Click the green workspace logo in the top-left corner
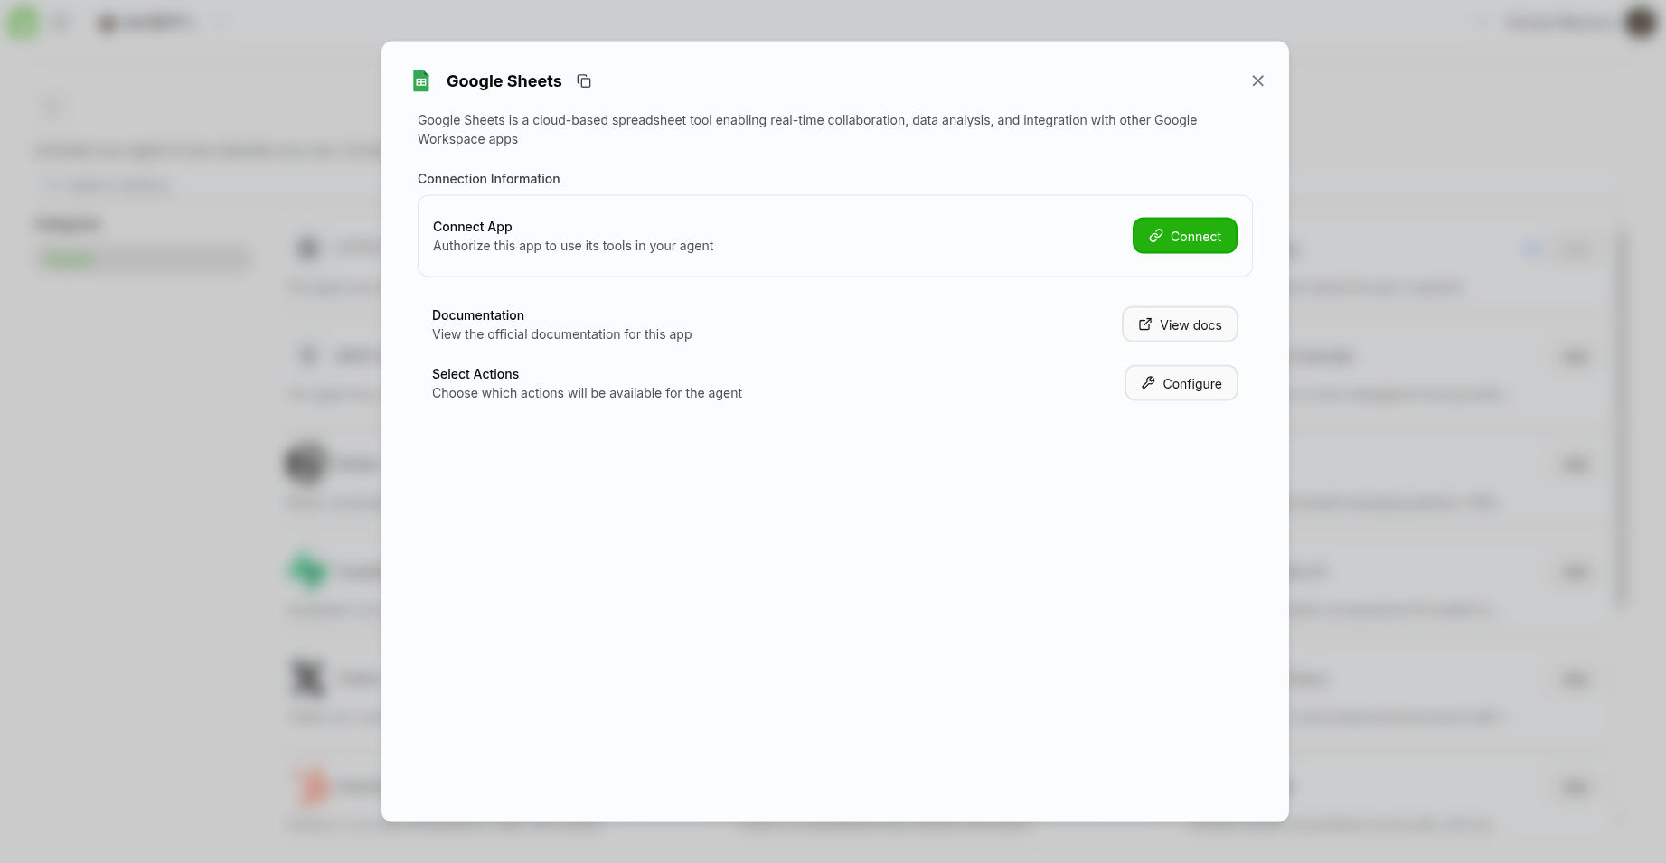 point(22,22)
